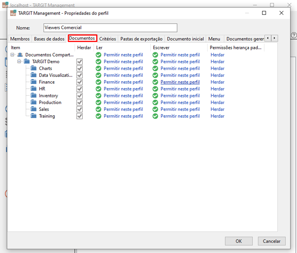The image size is (297, 253).
Task: Click the Training folder icon
Action: (x=34, y=116)
